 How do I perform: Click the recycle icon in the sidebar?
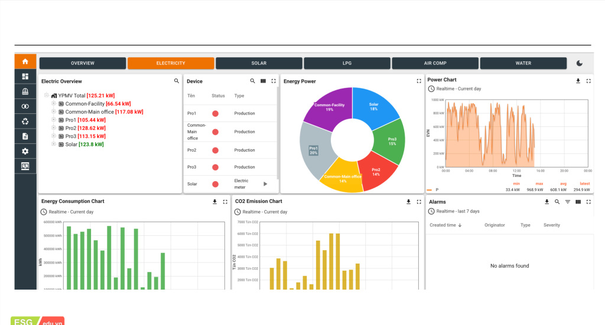click(x=25, y=122)
